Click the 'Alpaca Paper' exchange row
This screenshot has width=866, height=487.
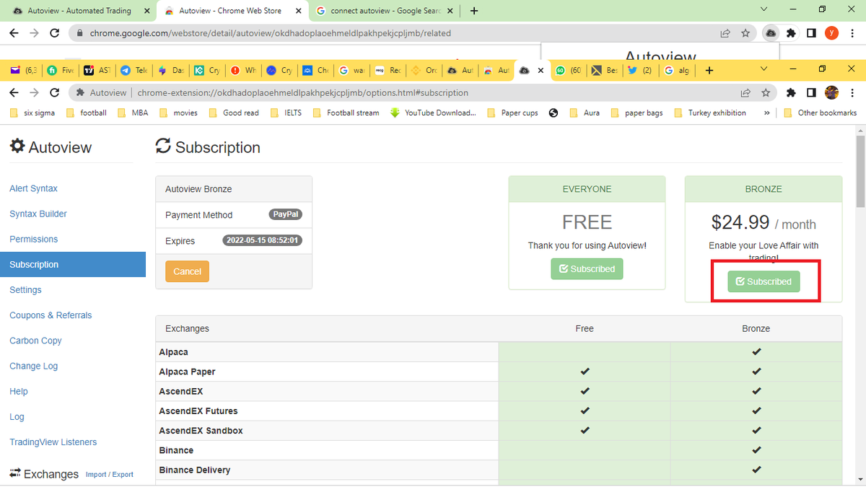click(499, 372)
